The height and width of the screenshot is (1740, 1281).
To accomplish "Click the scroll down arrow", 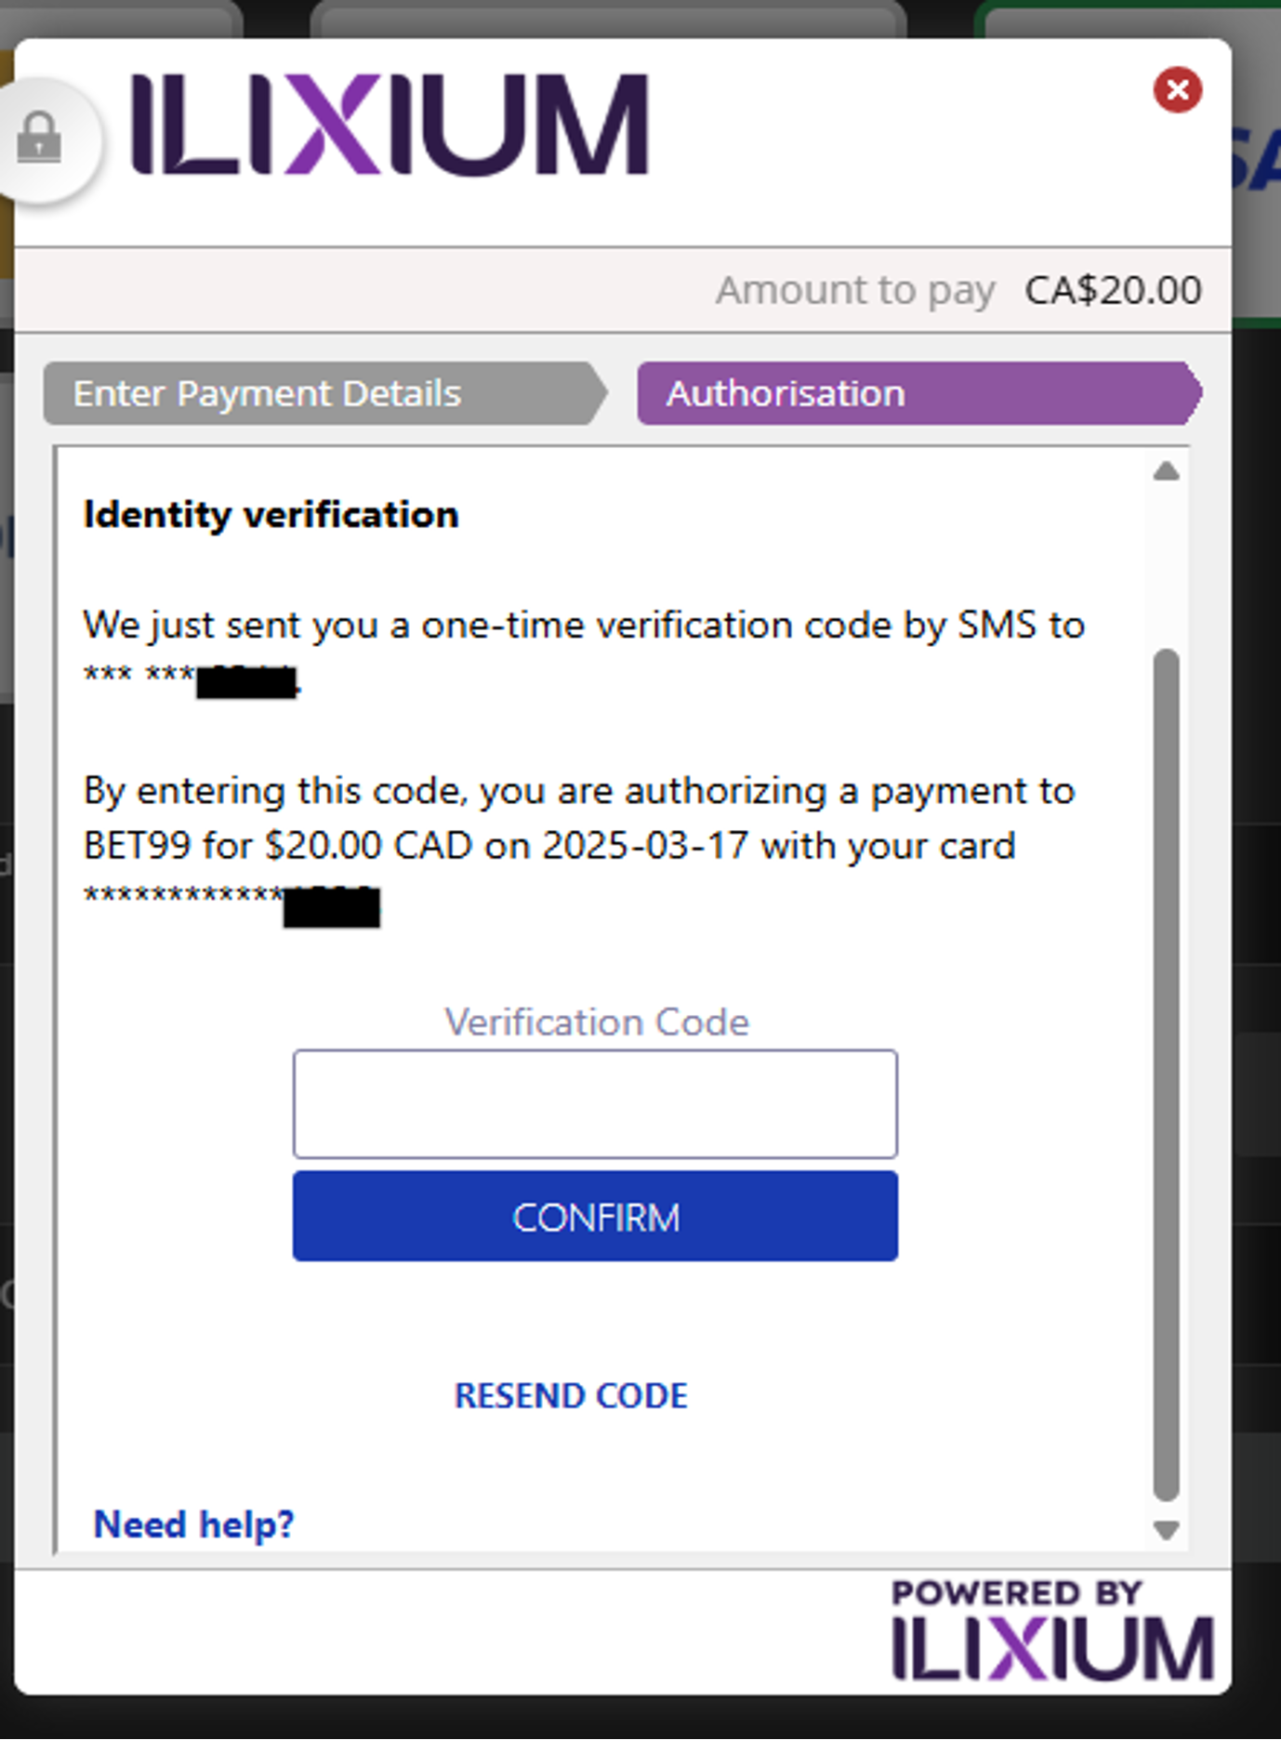I will click(1166, 1530).
